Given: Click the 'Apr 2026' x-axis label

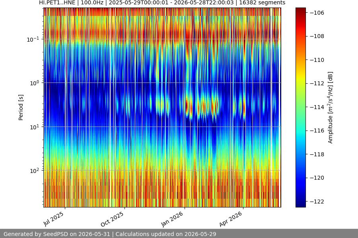Looking at the screenshot, I should (x=231, y=219).
